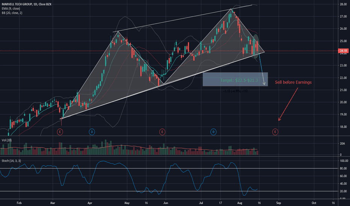Click the 18.00 price axis label
350x206 pixels.
coord(343,127)
